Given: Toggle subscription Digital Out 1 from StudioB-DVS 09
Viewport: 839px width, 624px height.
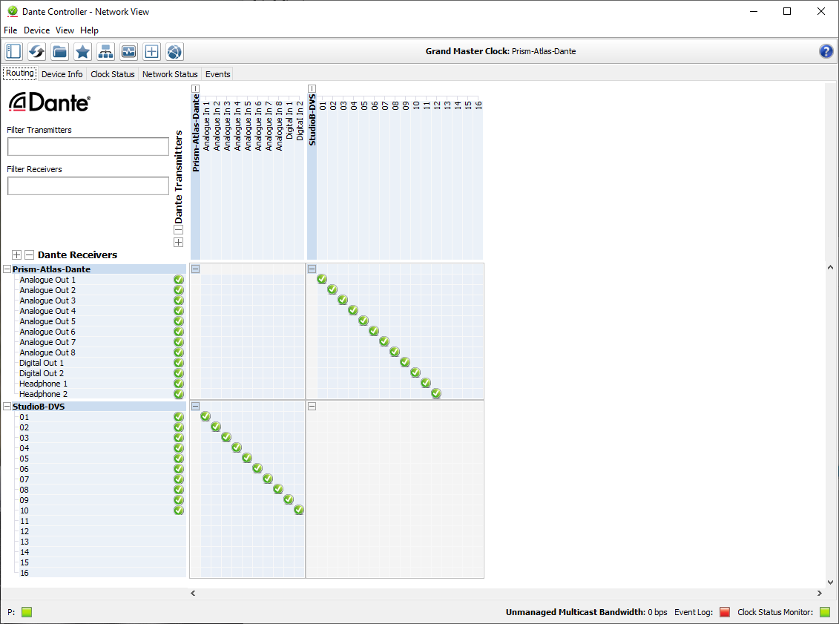Looking at the screenshot, I should click(x=405, y=362).
